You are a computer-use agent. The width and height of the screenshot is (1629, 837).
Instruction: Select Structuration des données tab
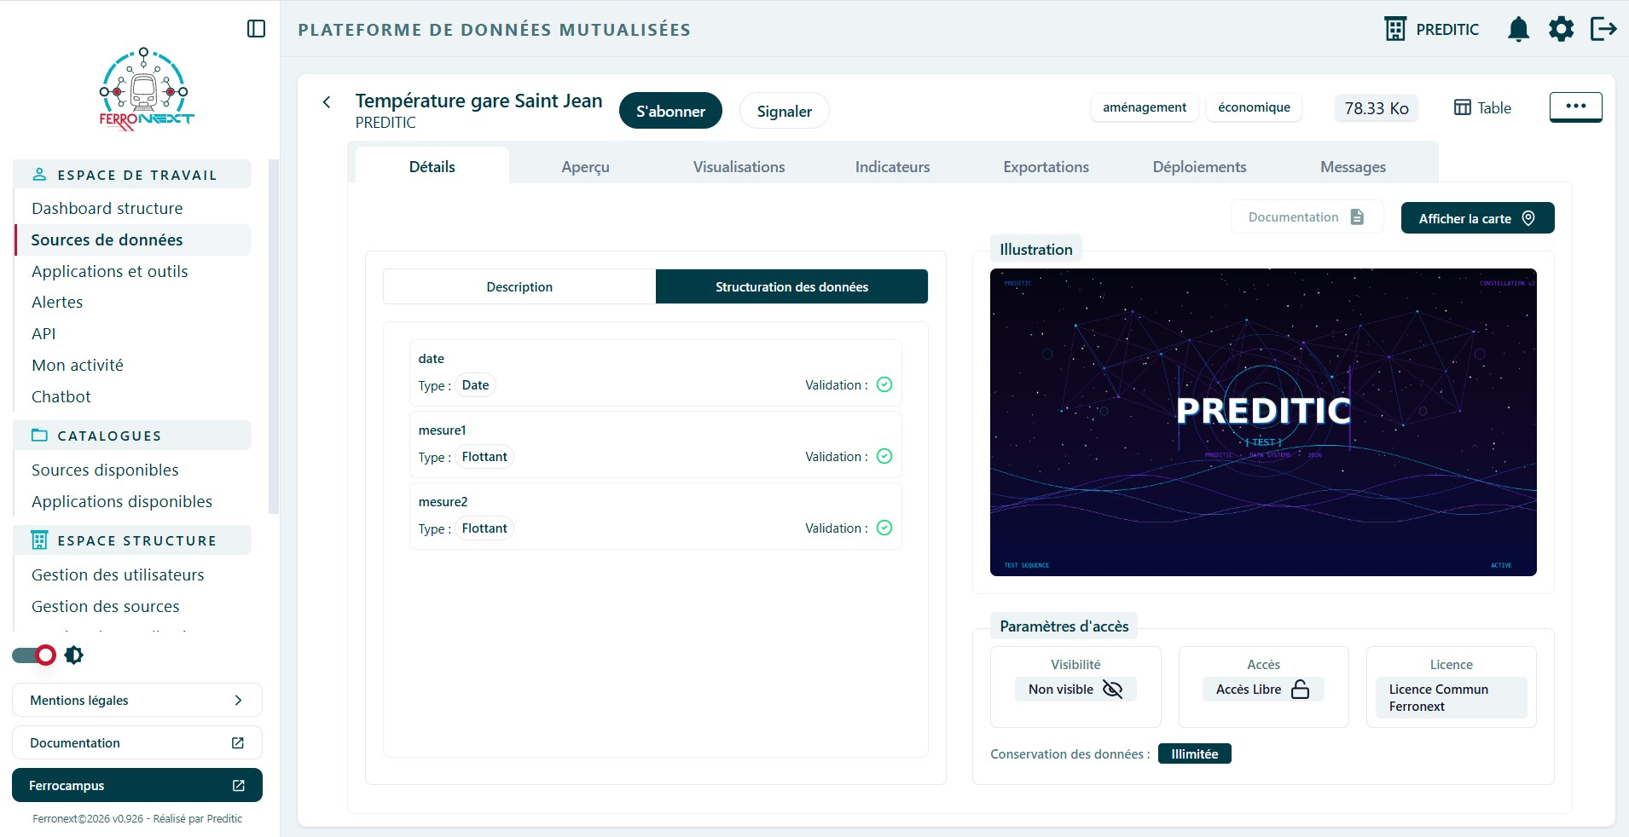pyautogui.click(x=791, y=286)
